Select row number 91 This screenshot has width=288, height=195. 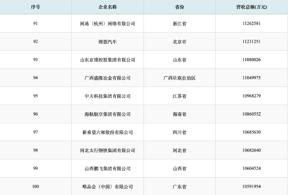click(x=36, y=24)
